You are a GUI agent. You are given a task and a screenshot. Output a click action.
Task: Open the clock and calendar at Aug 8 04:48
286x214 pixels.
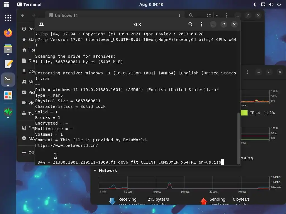tap(151, 4)
